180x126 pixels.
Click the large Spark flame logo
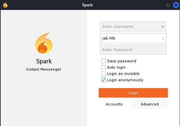coord(44,43)
